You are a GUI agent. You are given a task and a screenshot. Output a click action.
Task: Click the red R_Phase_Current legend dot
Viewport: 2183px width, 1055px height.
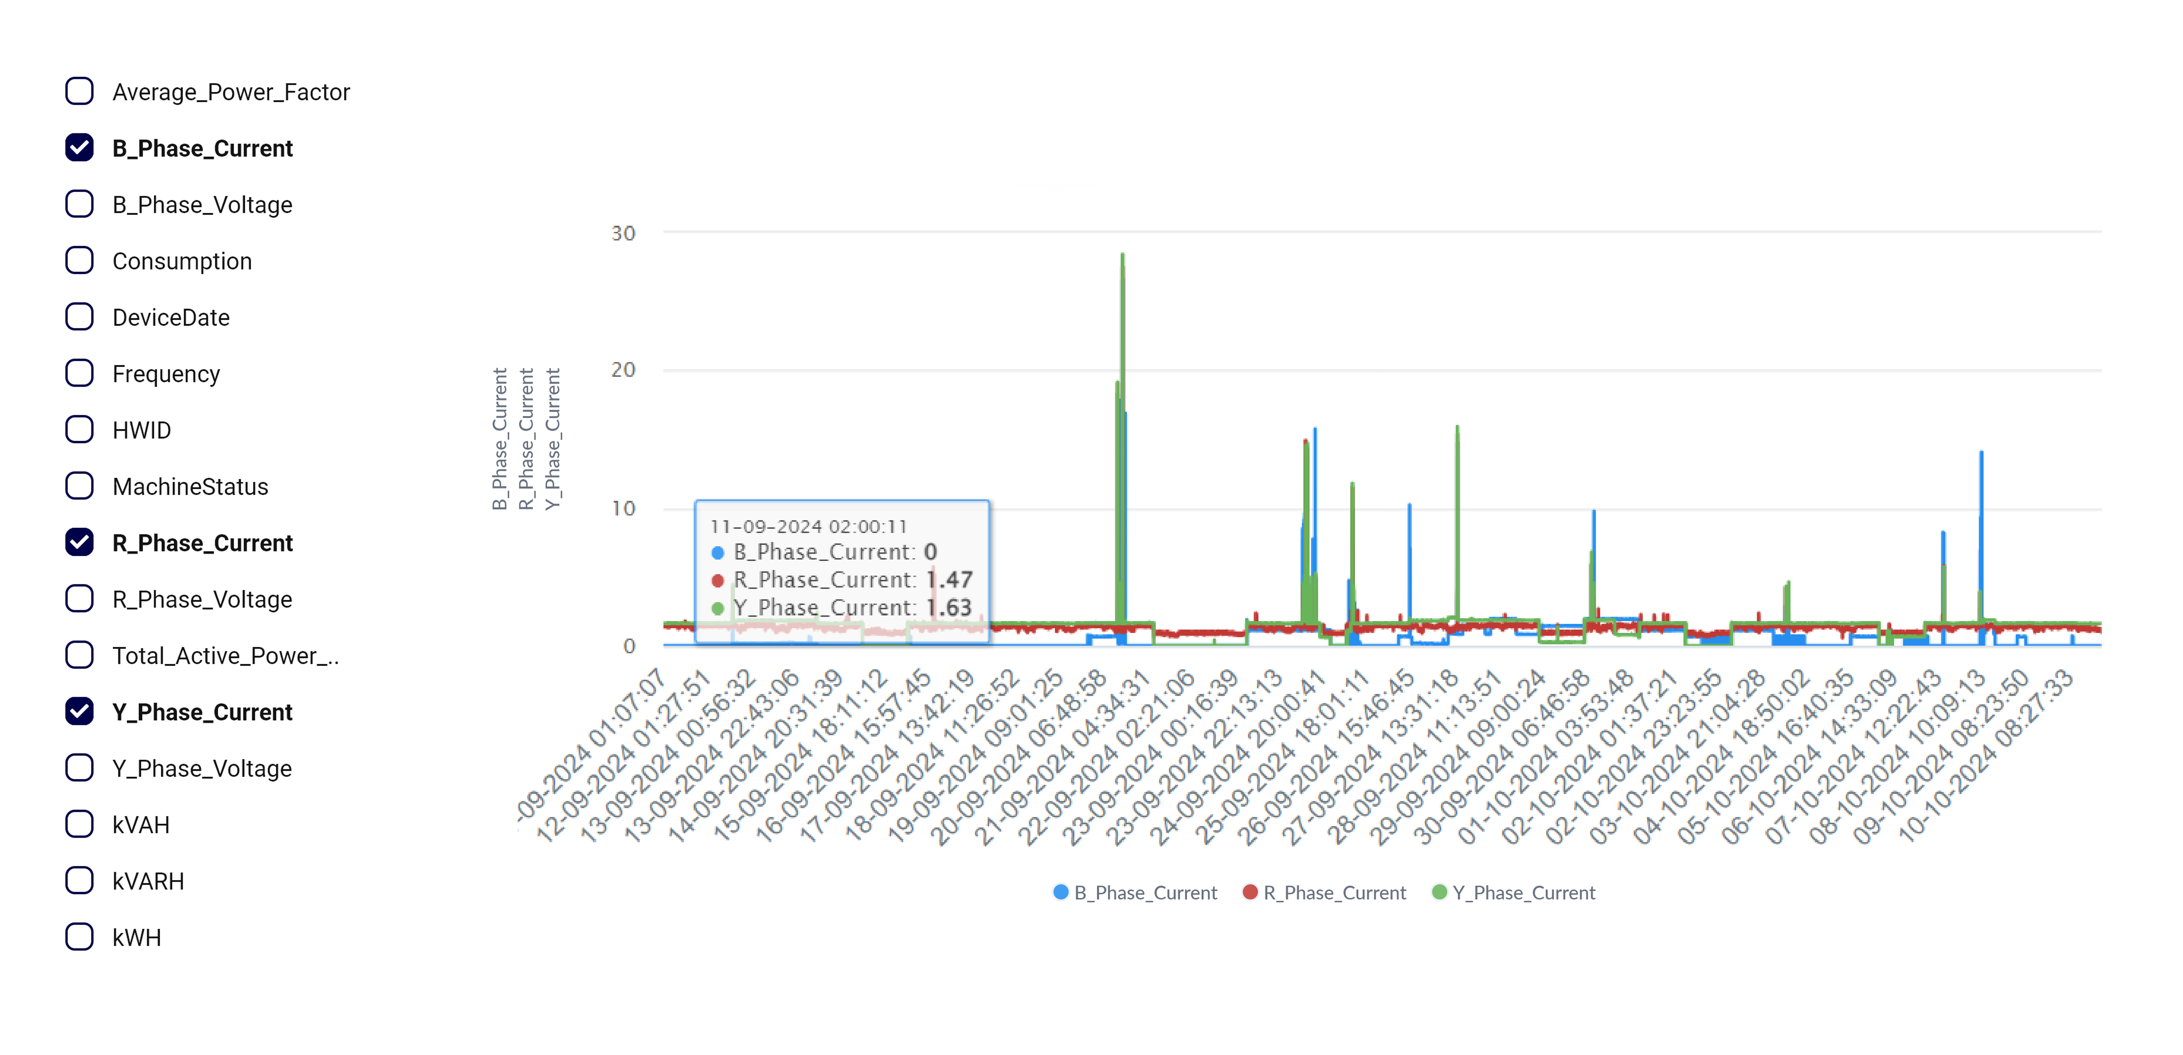(1250, 892)
